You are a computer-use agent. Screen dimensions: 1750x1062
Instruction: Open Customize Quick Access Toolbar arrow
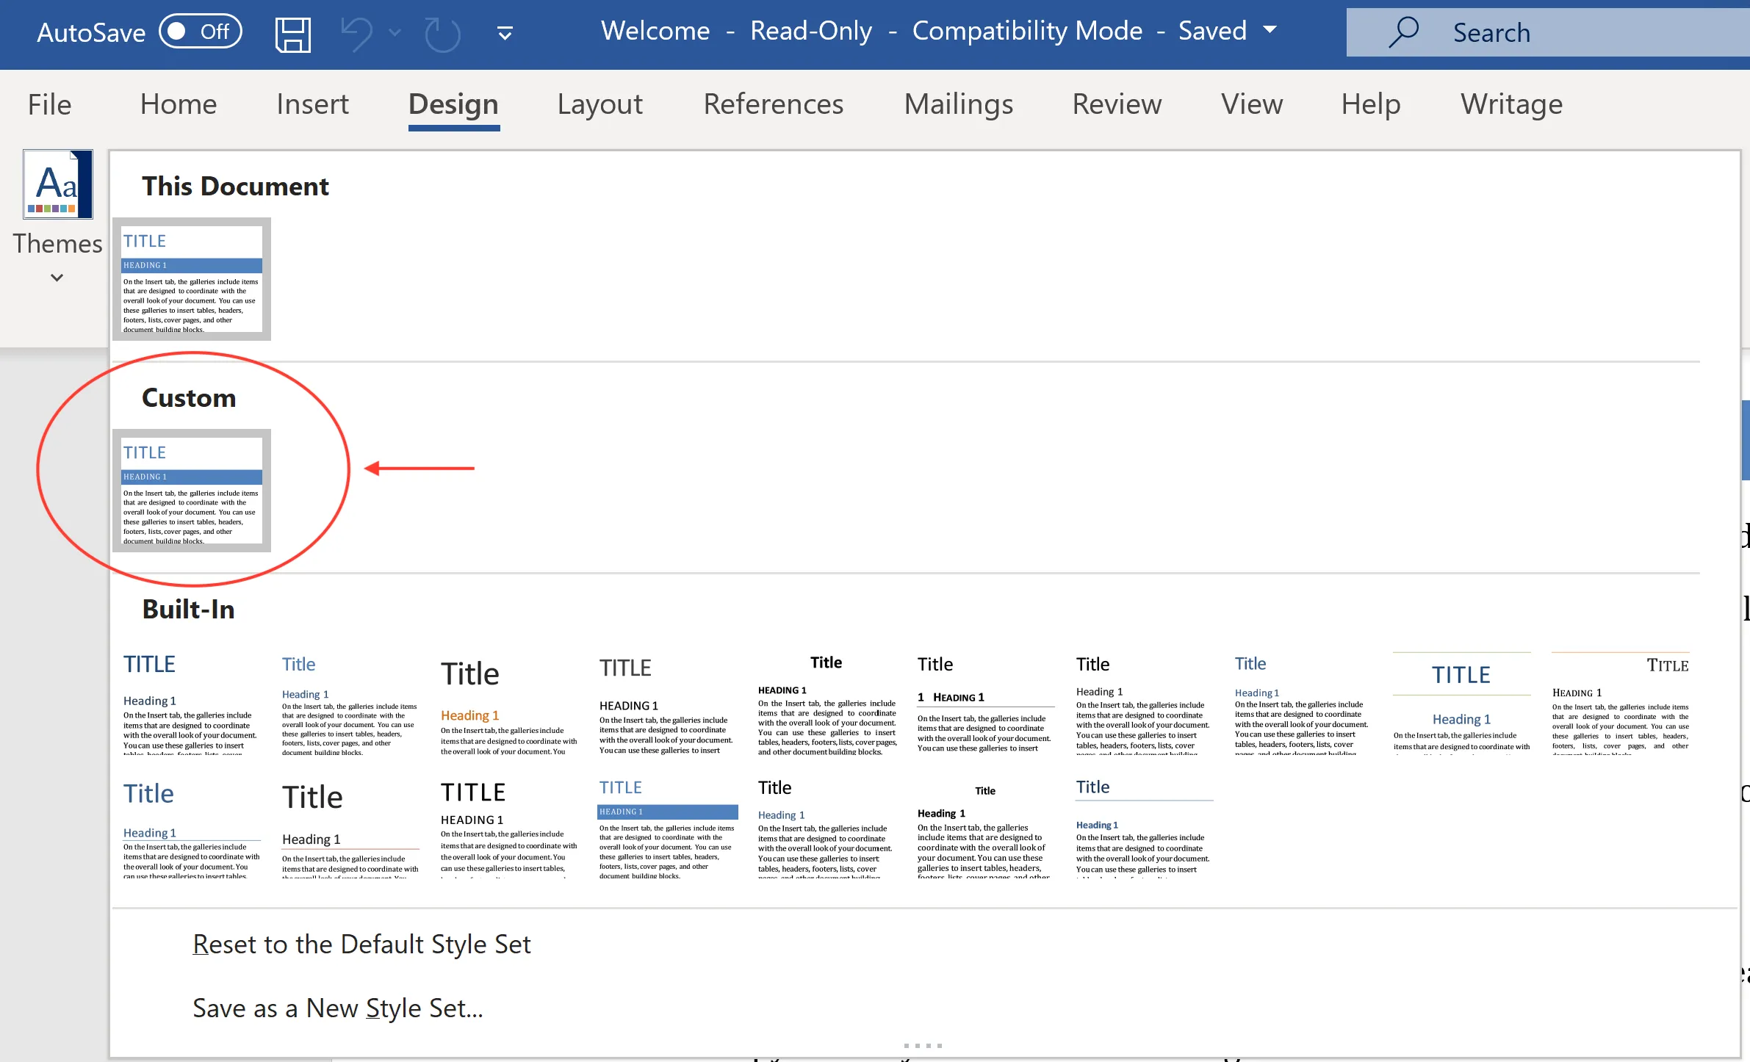(x=505, y=33)
